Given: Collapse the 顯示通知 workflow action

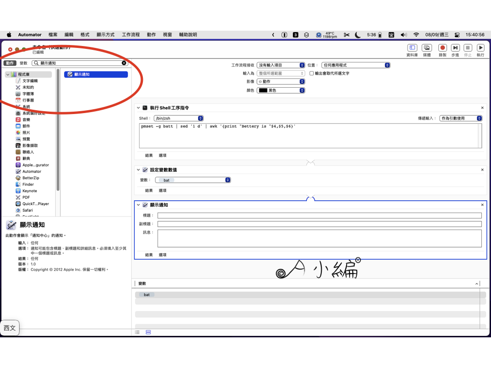Looking at the screenshot, I should point(139,205).
